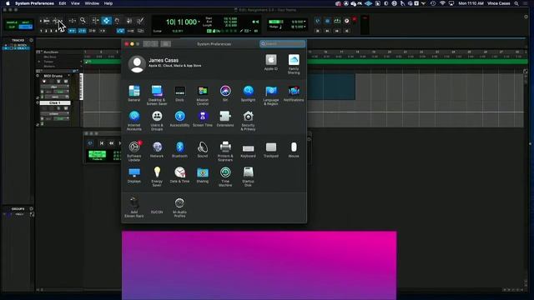
Task: Enable Slip edit mode in Pro Tools
Action: pos(12,27)
